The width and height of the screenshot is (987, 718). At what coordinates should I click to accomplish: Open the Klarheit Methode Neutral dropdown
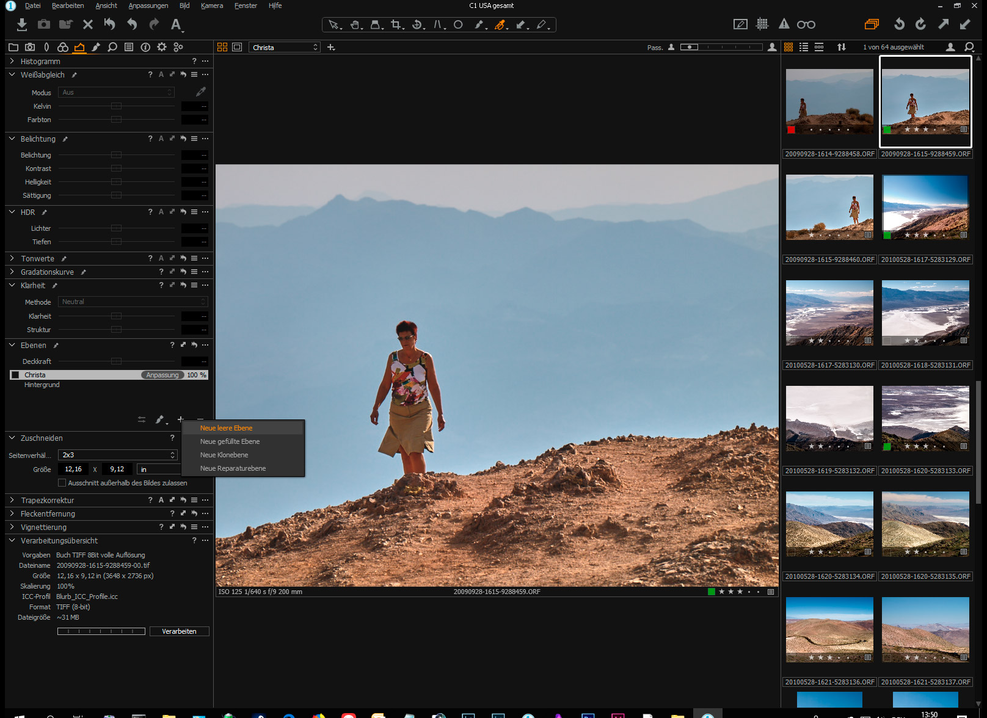point(133,302)
